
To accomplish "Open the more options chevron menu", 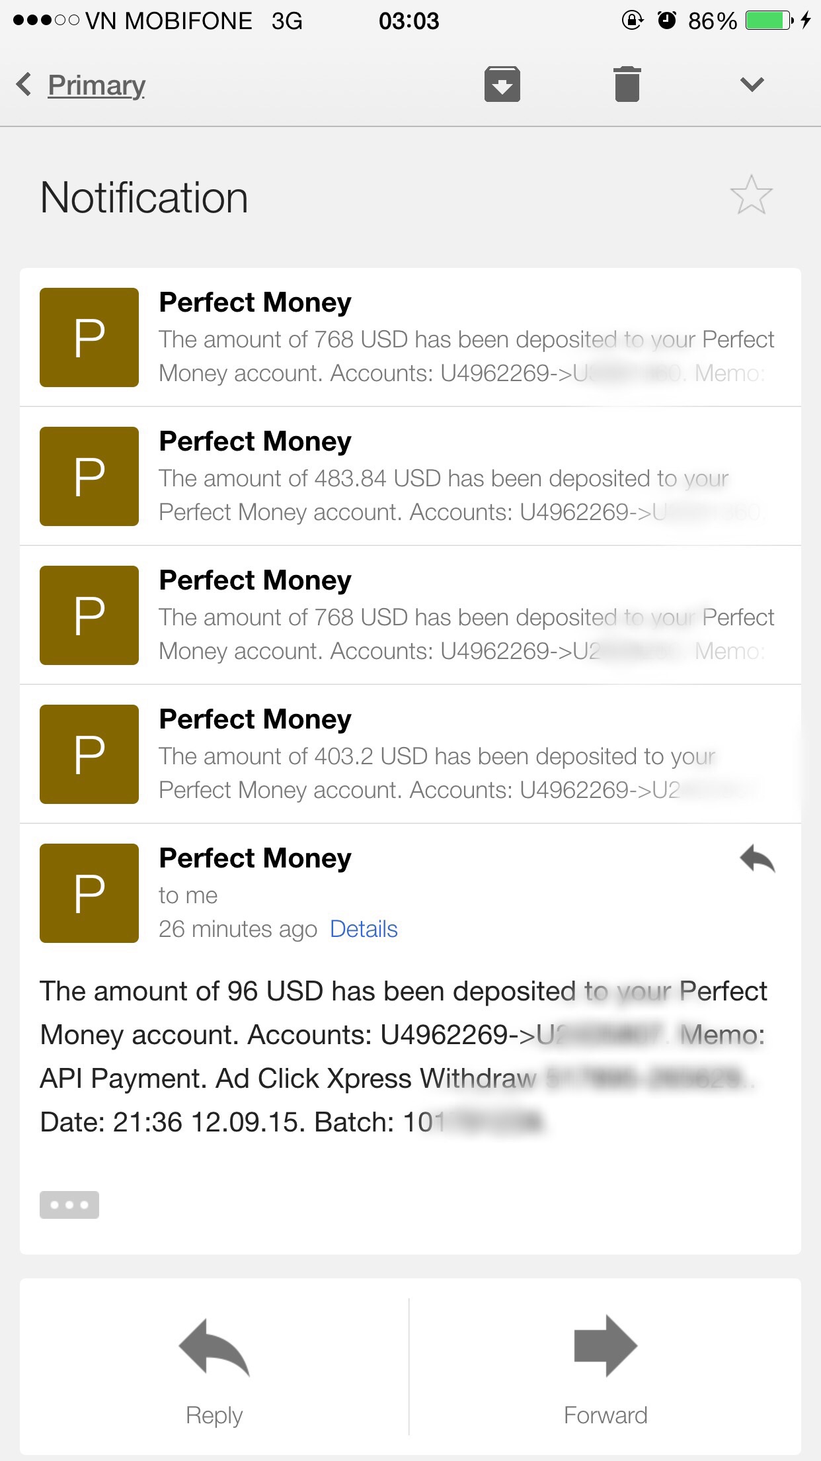I will tap(752, 85).
